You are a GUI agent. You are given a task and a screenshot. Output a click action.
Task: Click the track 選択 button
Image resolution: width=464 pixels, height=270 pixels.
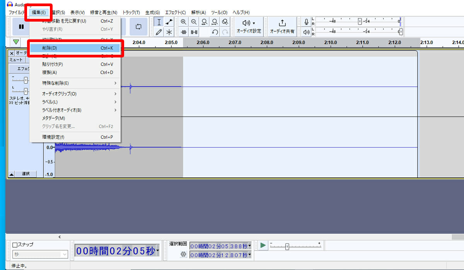click(x=26, y=174)
